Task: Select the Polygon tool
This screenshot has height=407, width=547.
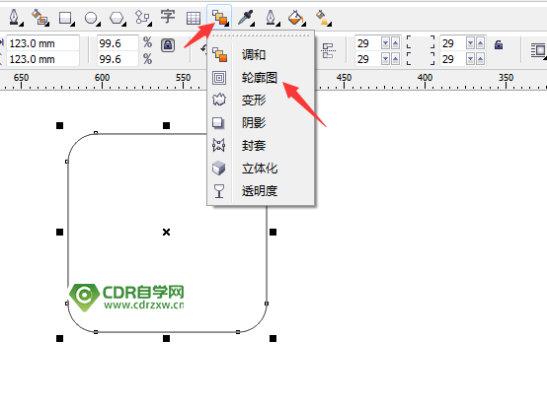Action: pos(117,18)
